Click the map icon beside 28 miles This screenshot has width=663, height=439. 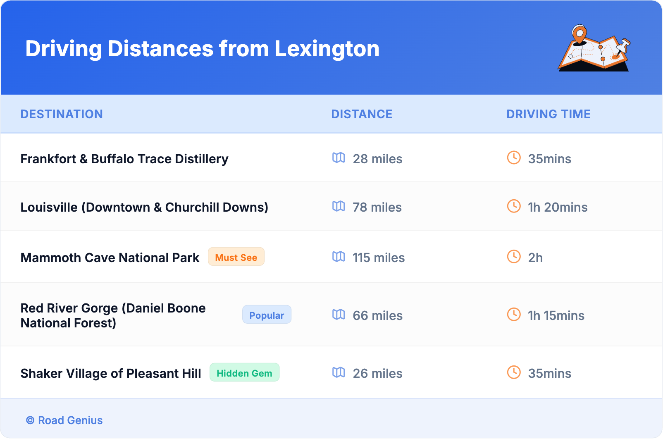tap(339, 158)
